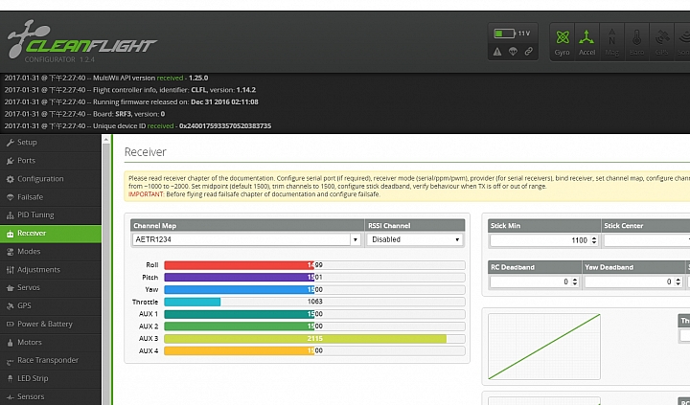Screen dimensions: 690x405
Task: Click the Stick Center input field
Action: tap(647, 240)
